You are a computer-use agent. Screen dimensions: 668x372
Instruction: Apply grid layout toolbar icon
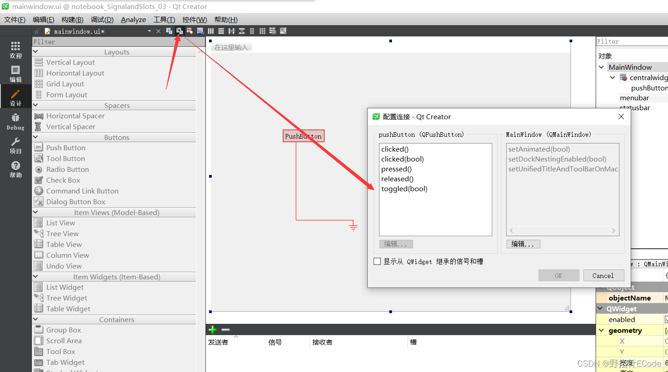262,31
